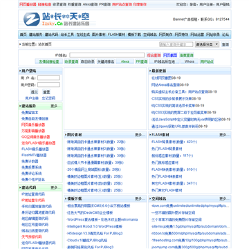Open the red 天气预报代码 sidebar link

tap(31, 237)
